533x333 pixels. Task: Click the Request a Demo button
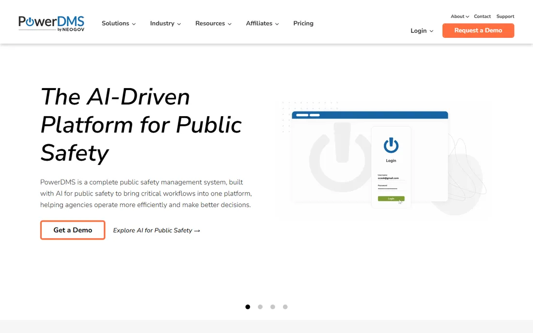pos(478,30)
